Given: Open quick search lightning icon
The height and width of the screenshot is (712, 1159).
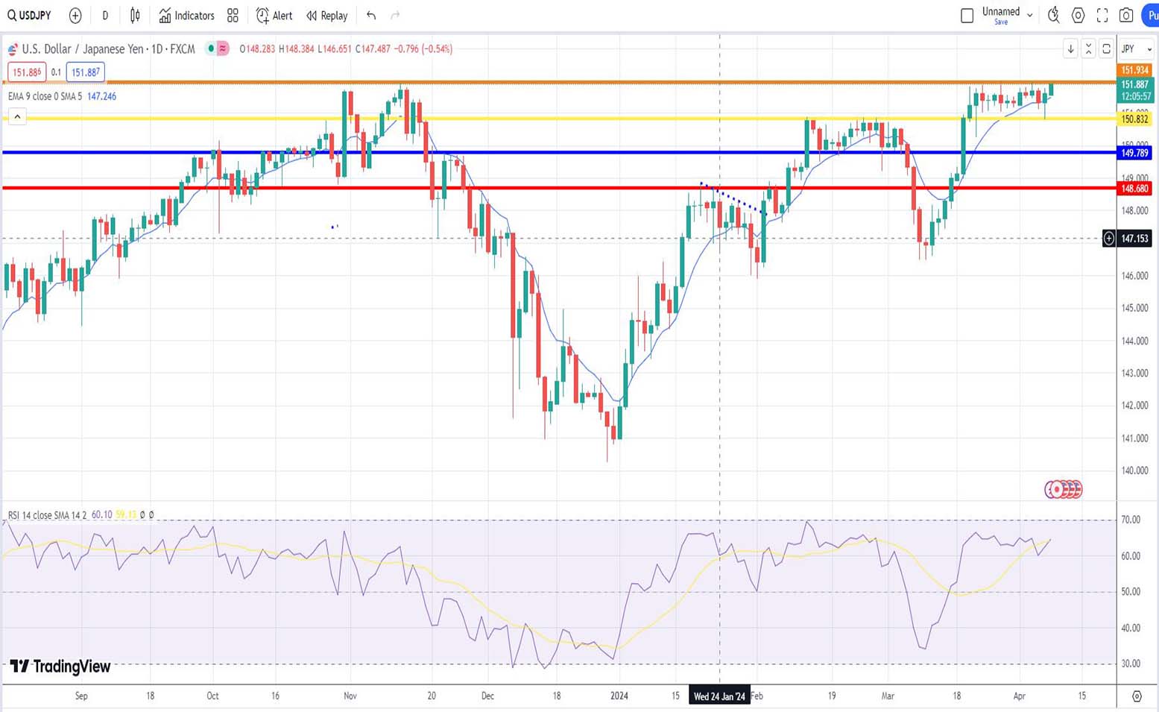Looking at the screenshot, I should tap(1053, 15).
